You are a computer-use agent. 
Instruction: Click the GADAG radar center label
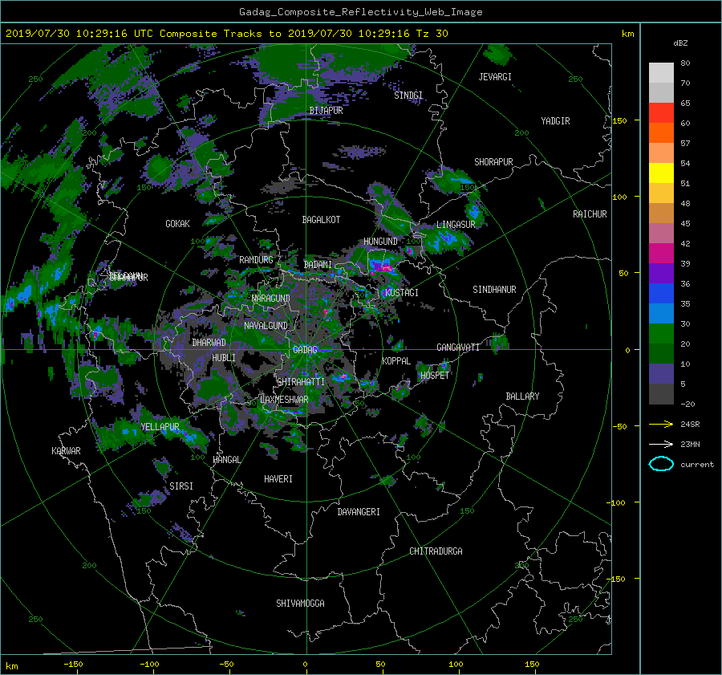point(306,350)
